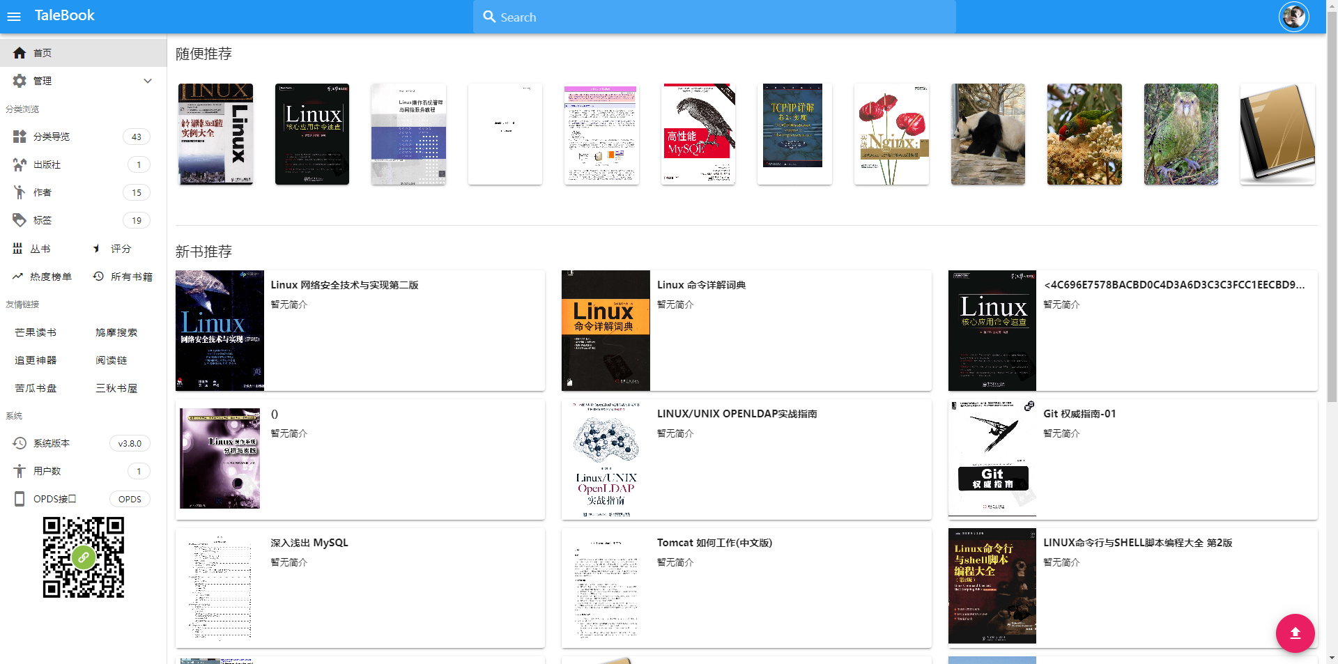Image resolution: width=1338 pixels, height=664 pixels.
Task: Click the 丛书 series icon
Action: coord(17,249)
